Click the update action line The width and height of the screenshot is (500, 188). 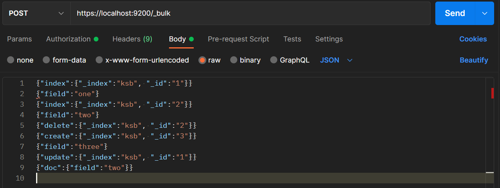coord(116,157)
